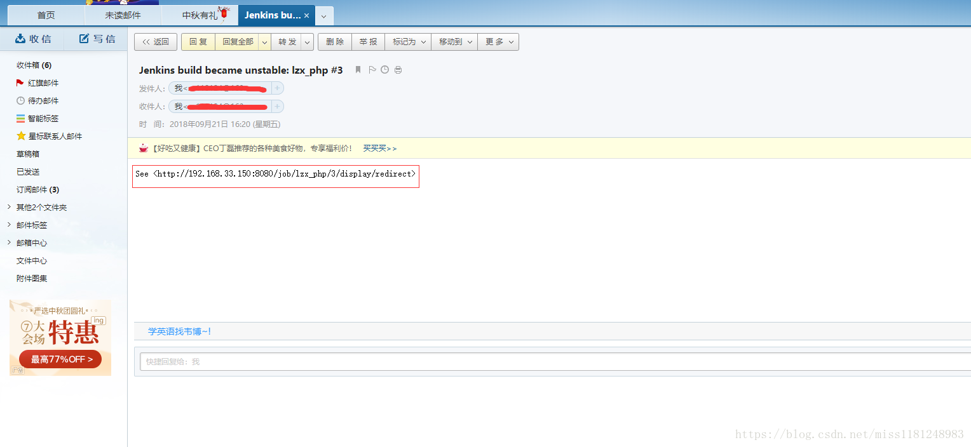The height and width of the screenshot is (447, 971).
Task: Open the 移动到 dropdown
Action: pos(454,42)
